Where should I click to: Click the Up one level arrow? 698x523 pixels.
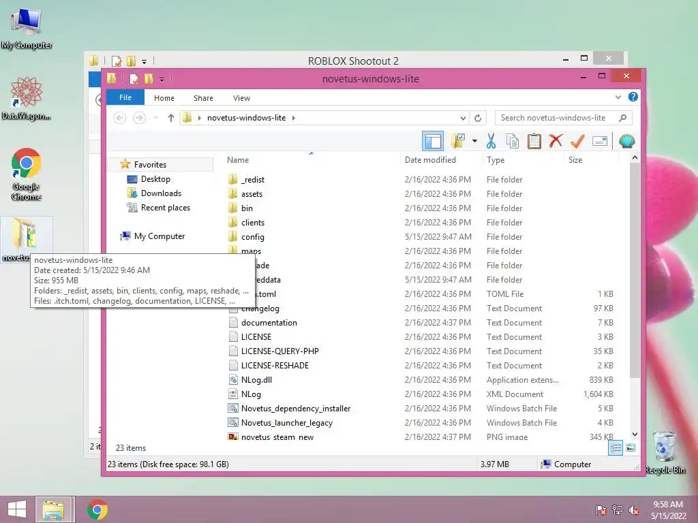pos(171,118)
